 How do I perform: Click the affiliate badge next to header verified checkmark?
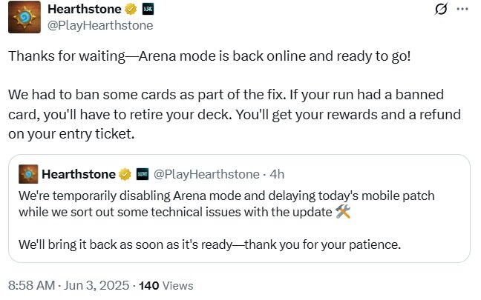coord(148,9)
